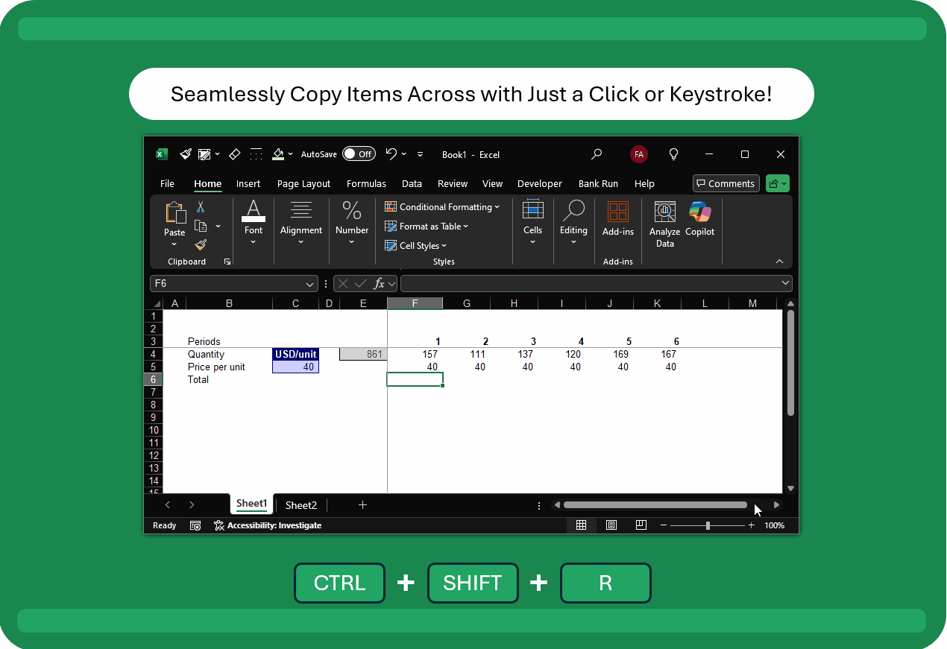Expand the Name Box dropdown arrow

coord(310,284)
